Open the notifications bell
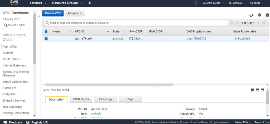270x124 pixels. point(196,3)
